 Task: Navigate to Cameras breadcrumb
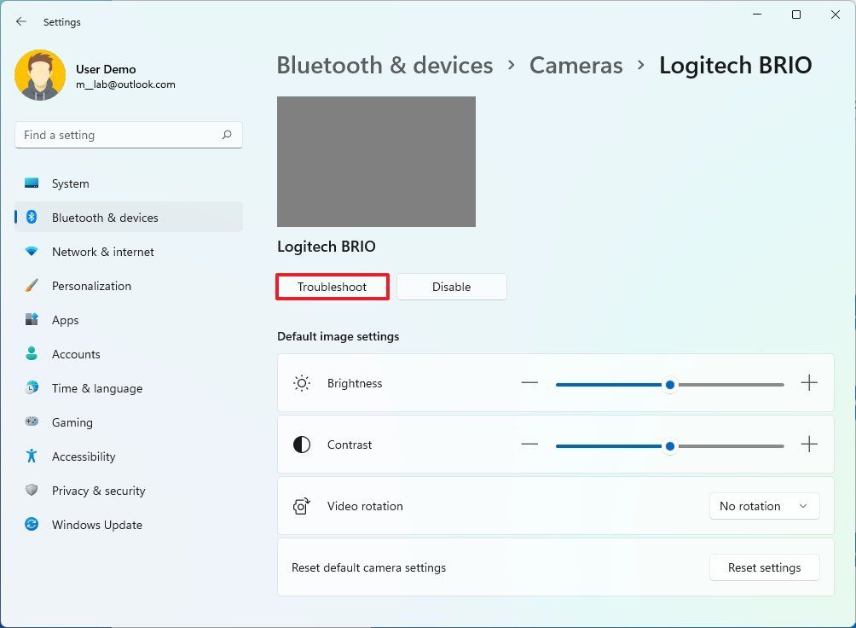(575, 65)
